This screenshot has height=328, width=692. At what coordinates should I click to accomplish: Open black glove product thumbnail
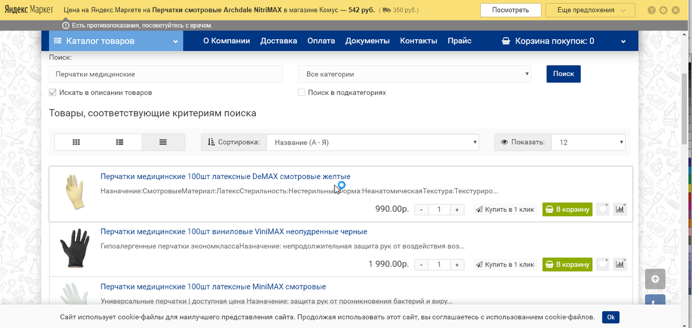[74, 248]
